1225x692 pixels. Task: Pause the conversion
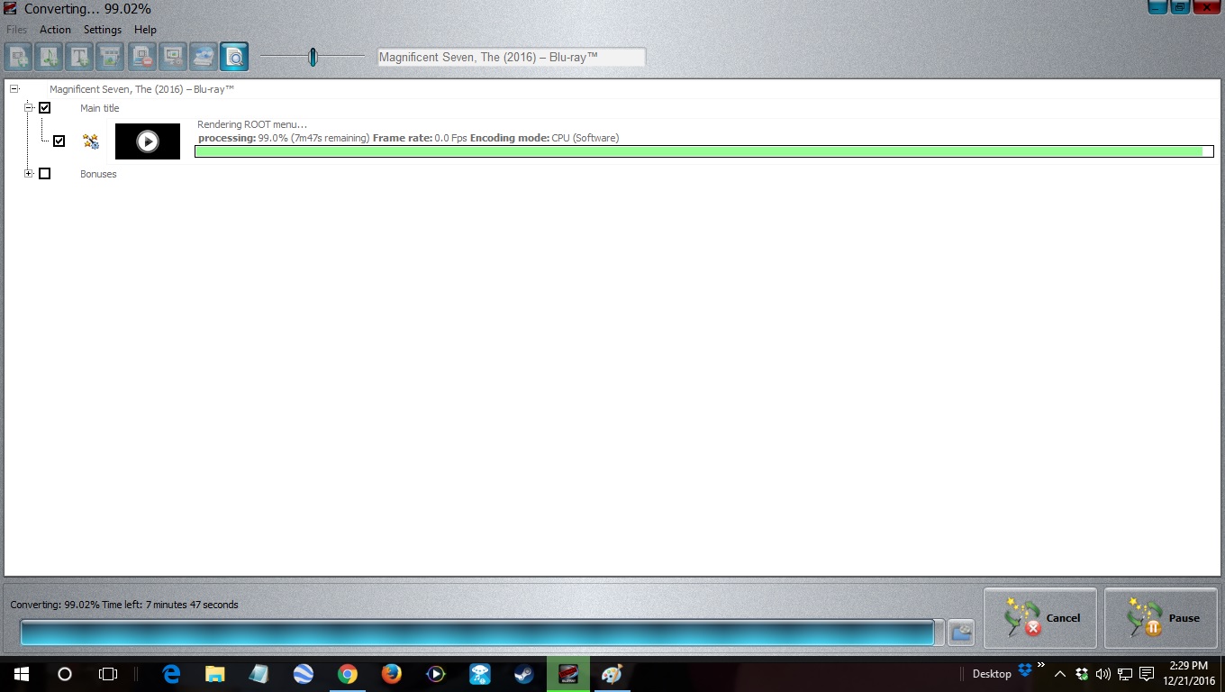1161,618
